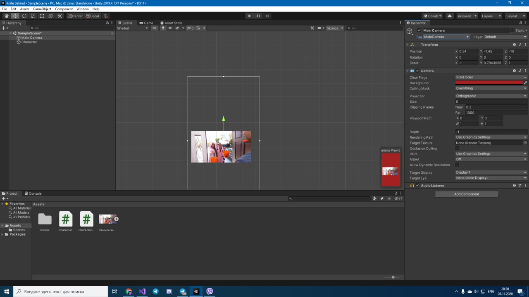Toggle the 2D scene view mode
Viewport: 529px width, 297px height.
tap(154, 28)
